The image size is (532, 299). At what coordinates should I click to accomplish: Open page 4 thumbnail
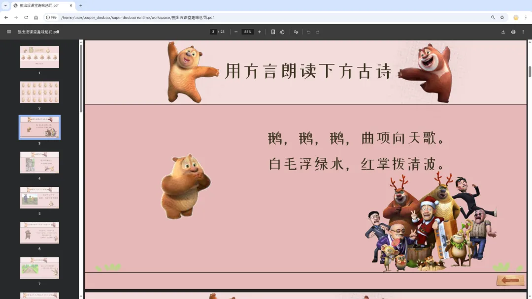click(39, 163)
